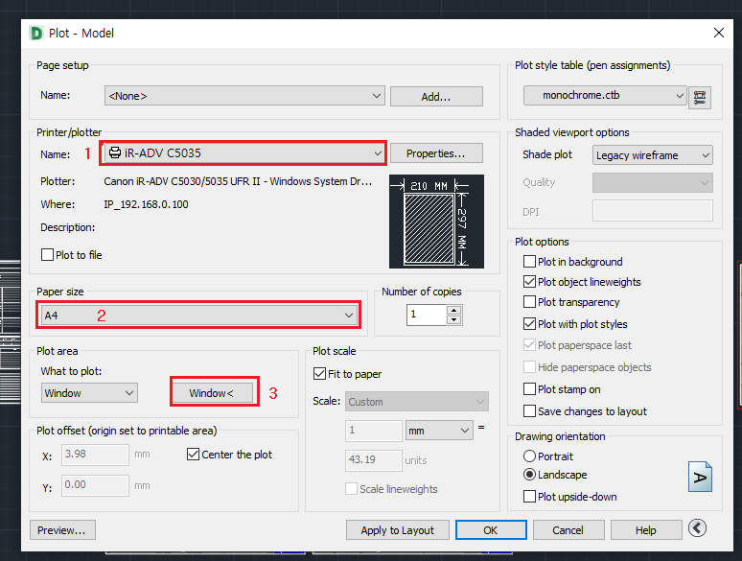Click the AutoCAD icon in title bar
Viewport: 742px width, 561px height.
(36, 34)
